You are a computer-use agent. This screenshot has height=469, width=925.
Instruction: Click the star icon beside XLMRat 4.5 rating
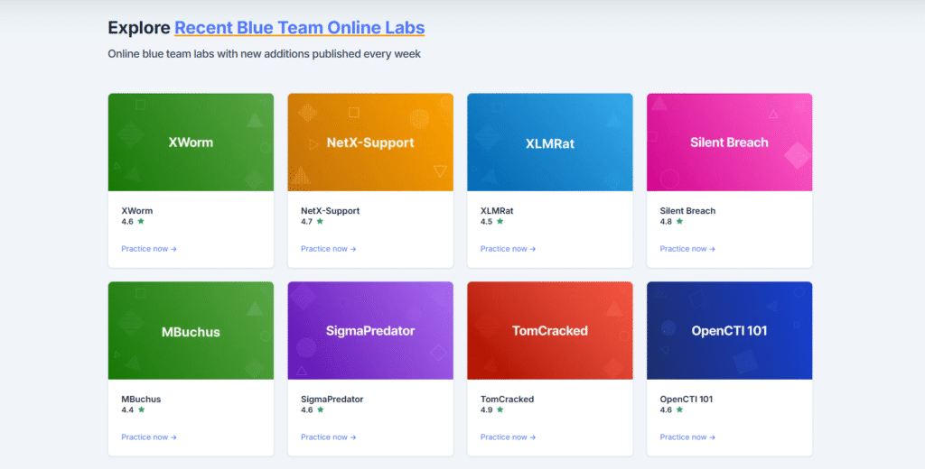pyautogui.click(x=500, y=222)
